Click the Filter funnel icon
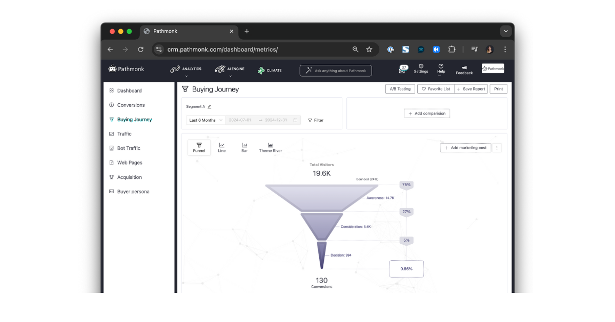615x322 pixels. [310, 121]
